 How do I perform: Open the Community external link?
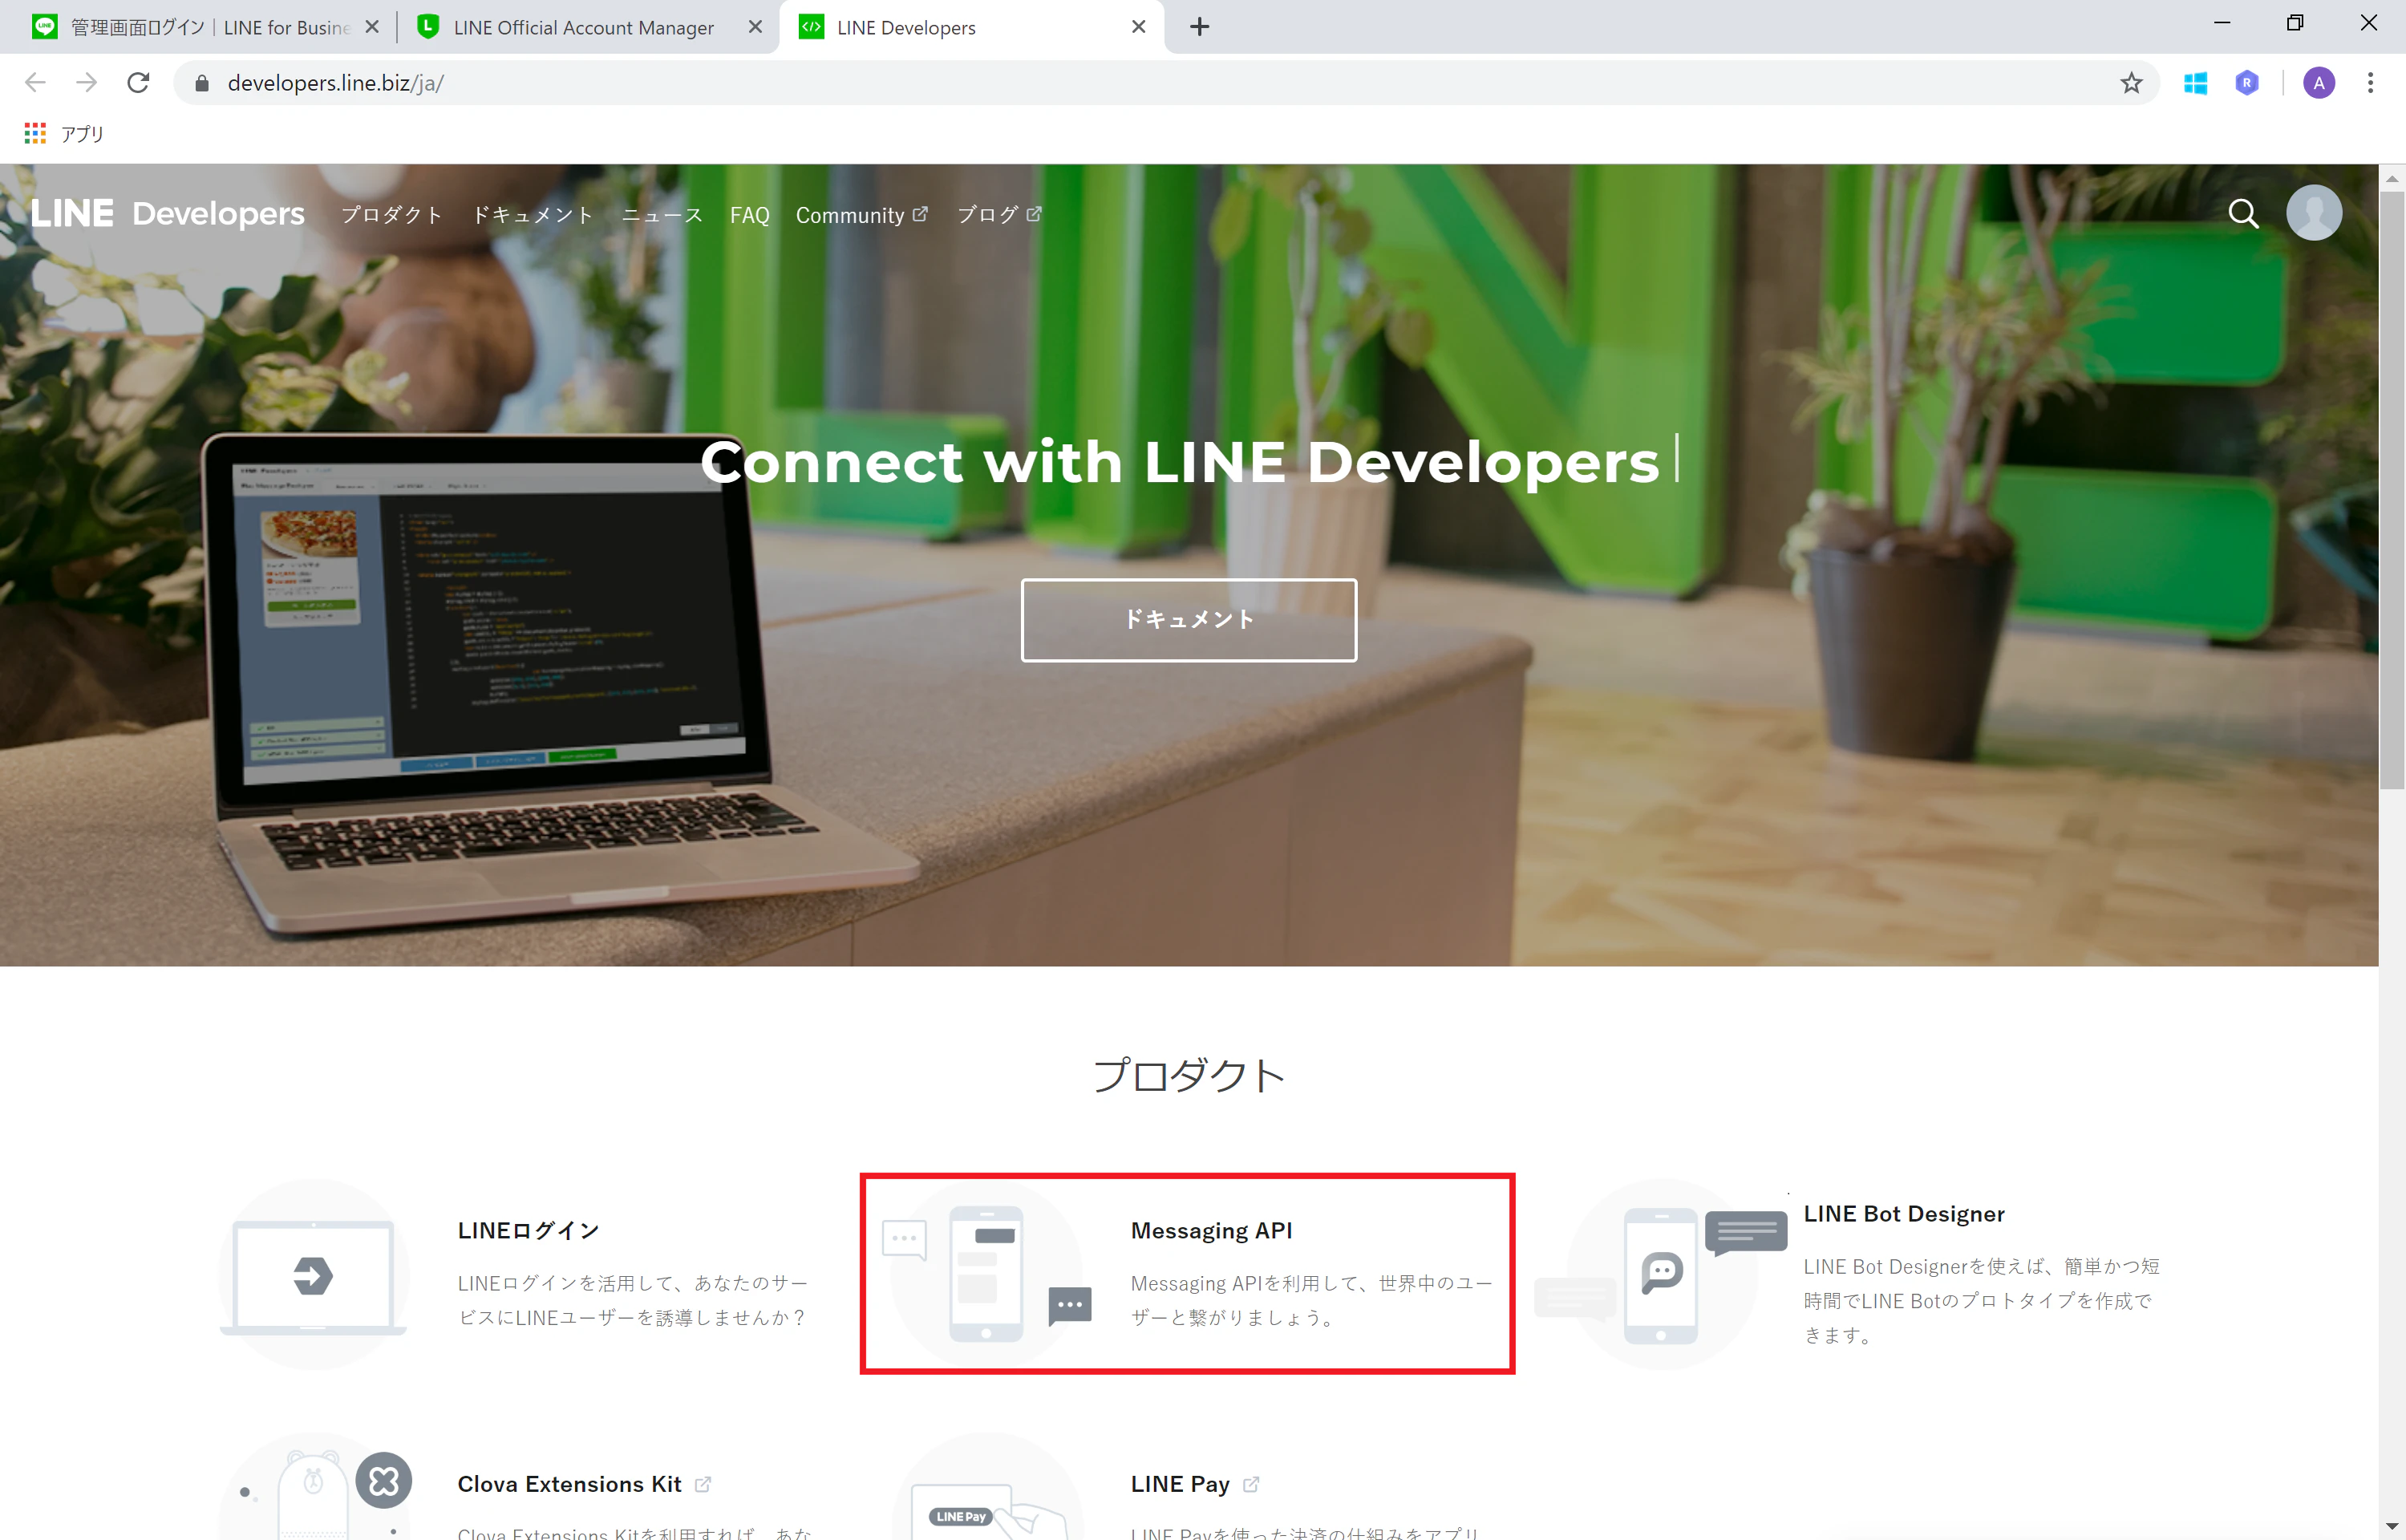[861, 215]
